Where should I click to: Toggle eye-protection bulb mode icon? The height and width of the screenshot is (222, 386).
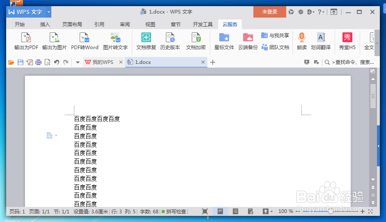click(265, 211)
